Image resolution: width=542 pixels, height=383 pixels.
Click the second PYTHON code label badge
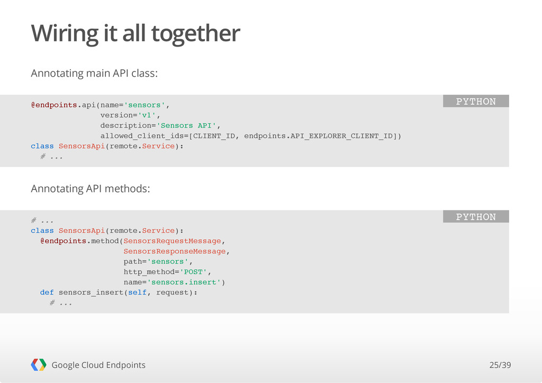[476, 216]
